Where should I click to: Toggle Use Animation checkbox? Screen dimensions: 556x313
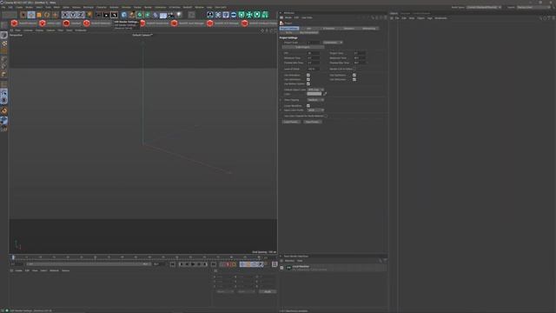click(x=308, y=76)
